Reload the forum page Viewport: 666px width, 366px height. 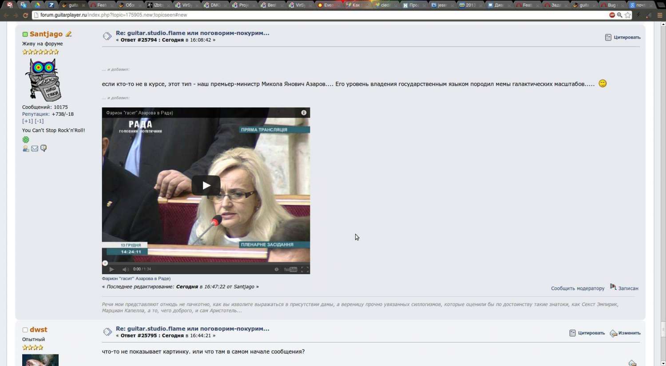pos(25,15)
